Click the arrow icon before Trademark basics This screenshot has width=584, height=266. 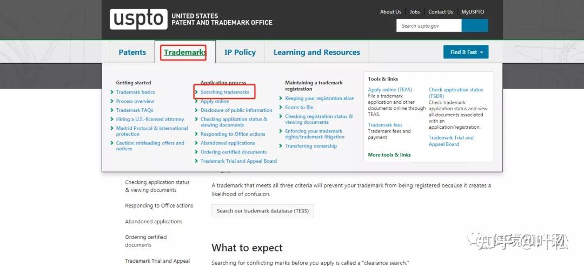point(112,92)
